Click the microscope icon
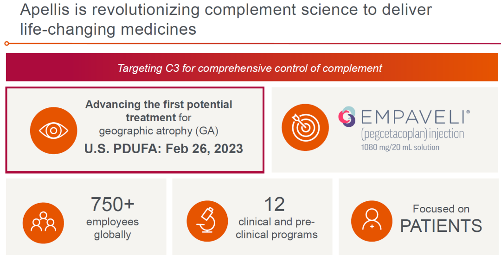 (x=207, y=221)
